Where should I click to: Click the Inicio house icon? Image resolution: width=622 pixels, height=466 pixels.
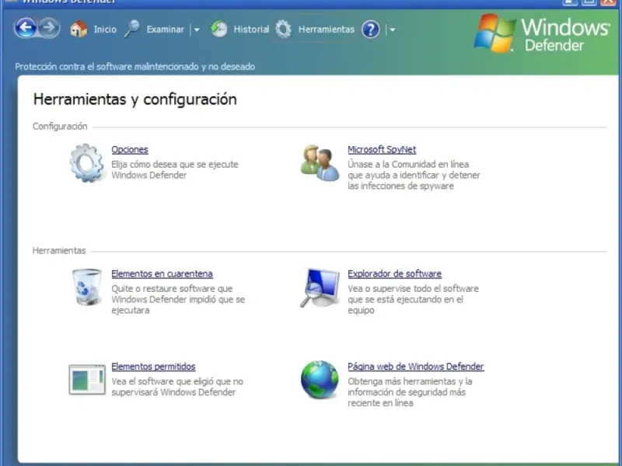tap(79, 29)
